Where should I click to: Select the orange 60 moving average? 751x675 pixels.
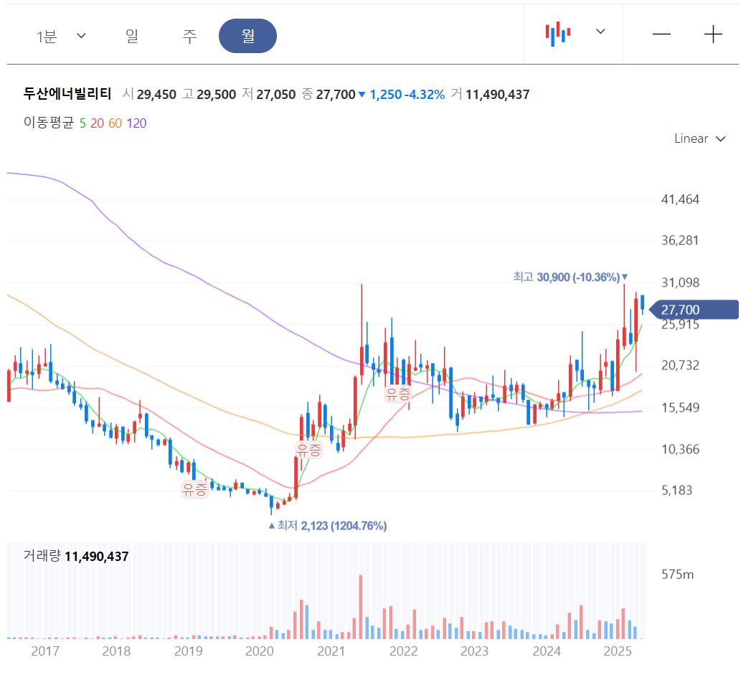click(115, 123)
